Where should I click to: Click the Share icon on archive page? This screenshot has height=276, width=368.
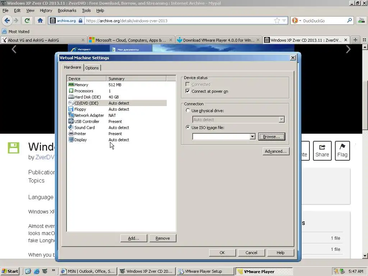[322, 147]
